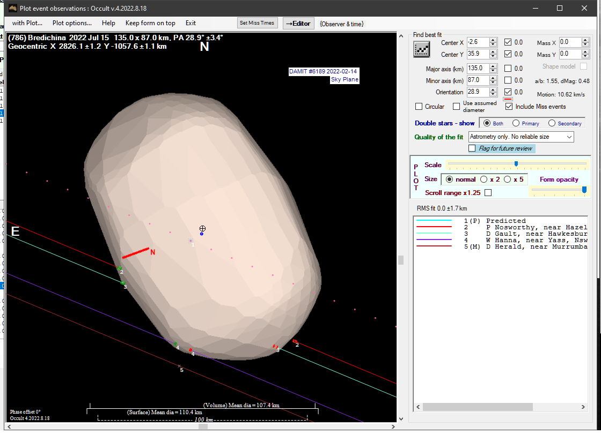Click right arrow of observer list scrollbar
This screenshot has height=434, width=601.
(583, 407)
